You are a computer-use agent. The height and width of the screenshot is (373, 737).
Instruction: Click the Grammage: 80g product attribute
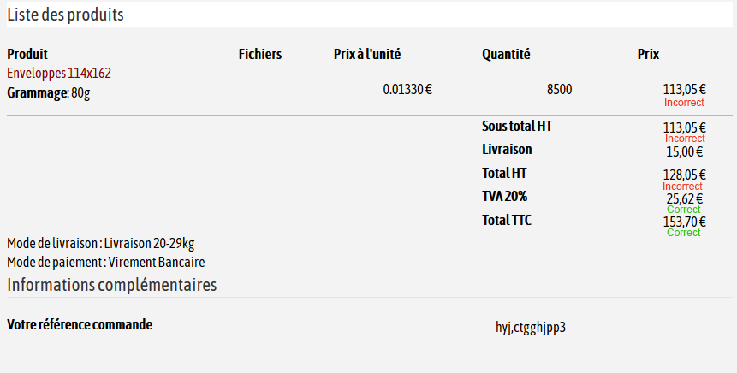(48, 92)
